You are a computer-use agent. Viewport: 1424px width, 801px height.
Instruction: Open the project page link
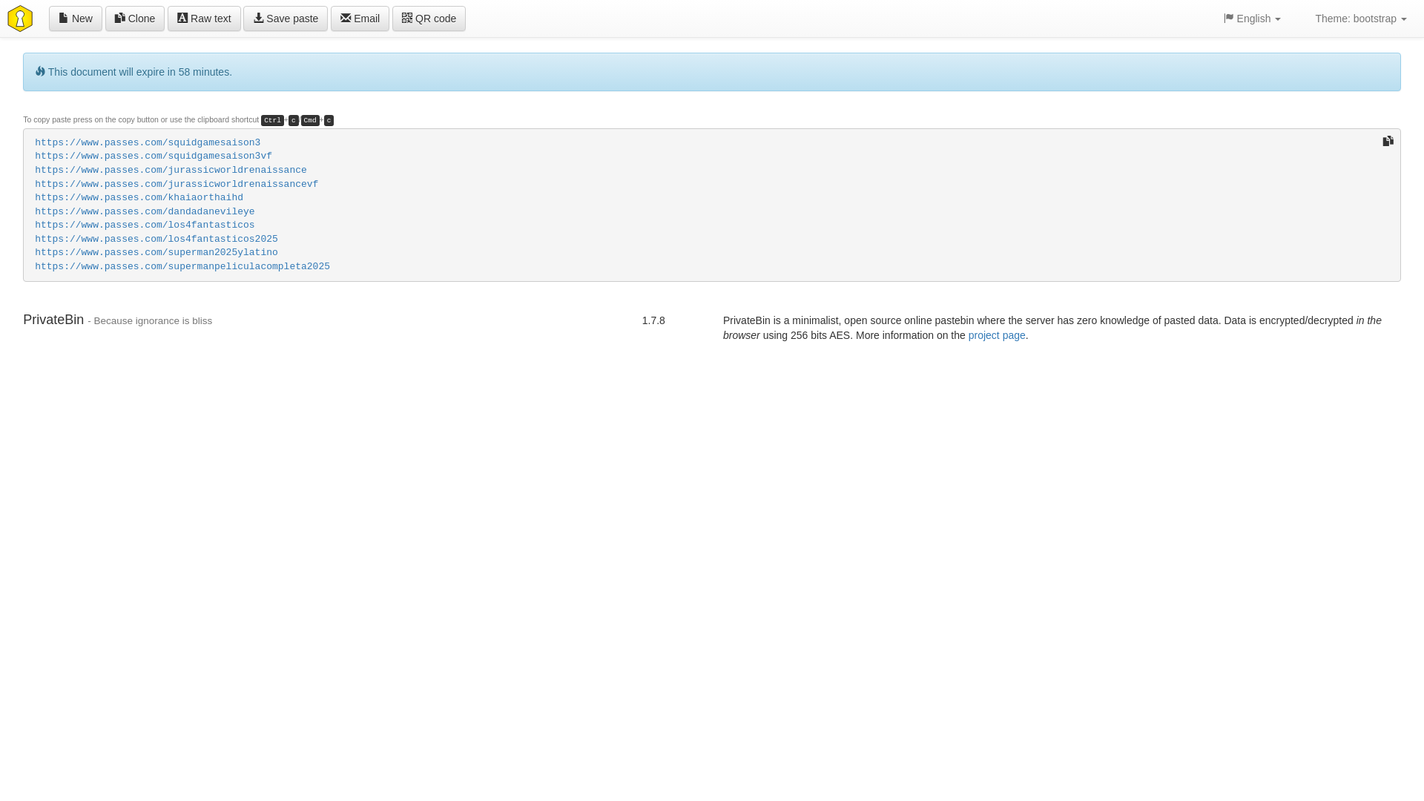coord(996,335)
